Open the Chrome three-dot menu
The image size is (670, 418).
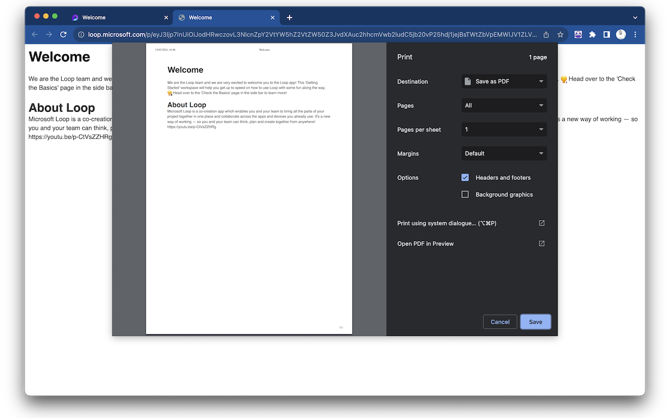coord(635,34)
